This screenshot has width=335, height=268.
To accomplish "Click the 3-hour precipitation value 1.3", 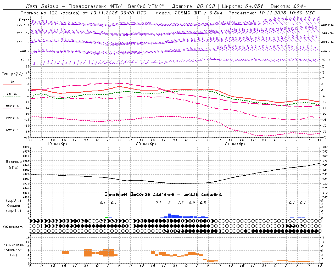I will (x=181, y=203).
